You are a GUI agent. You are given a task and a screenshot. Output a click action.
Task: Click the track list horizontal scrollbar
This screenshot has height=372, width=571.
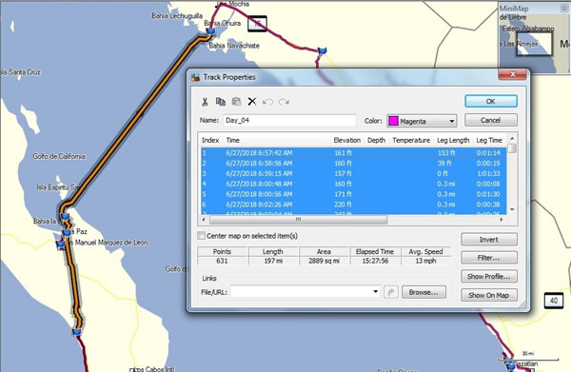pos(298,220)
